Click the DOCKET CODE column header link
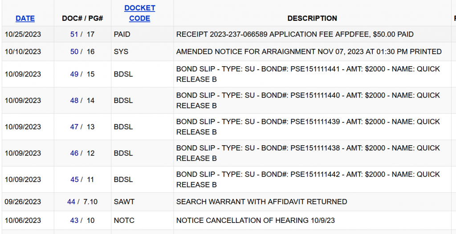Viewport: 456px width, 234px height. coord(140,13)
